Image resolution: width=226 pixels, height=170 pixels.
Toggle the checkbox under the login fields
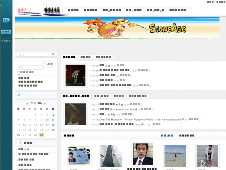coord(18,73)
